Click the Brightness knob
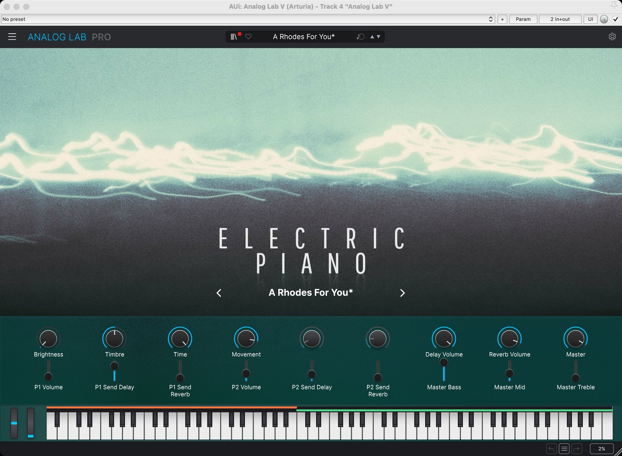Screen dimensions: 622x456 [48, 339]
